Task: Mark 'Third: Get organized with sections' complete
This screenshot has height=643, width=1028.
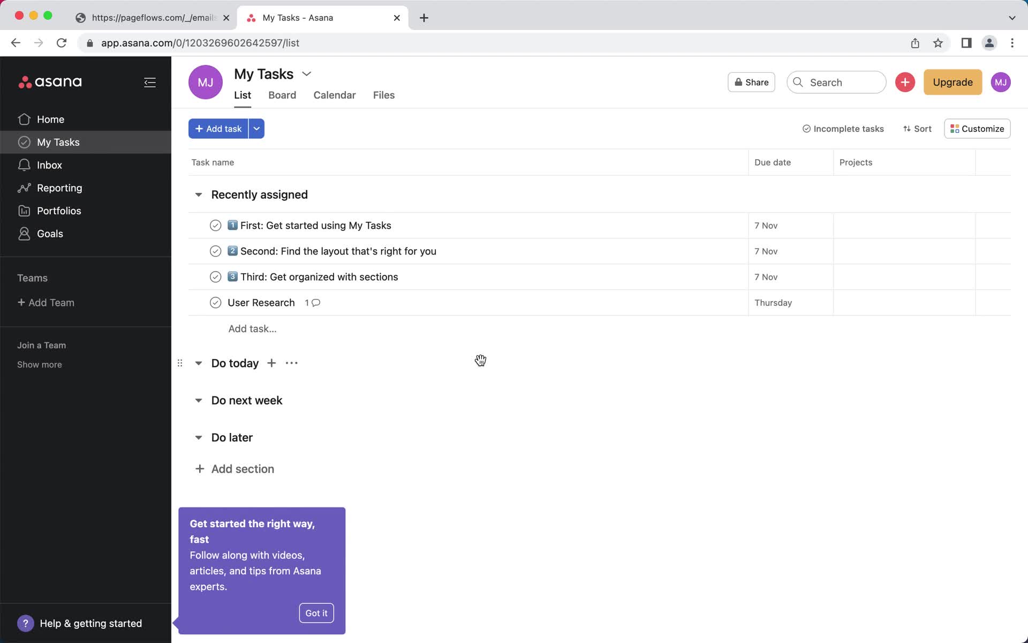Action: [x=215, y=277]
